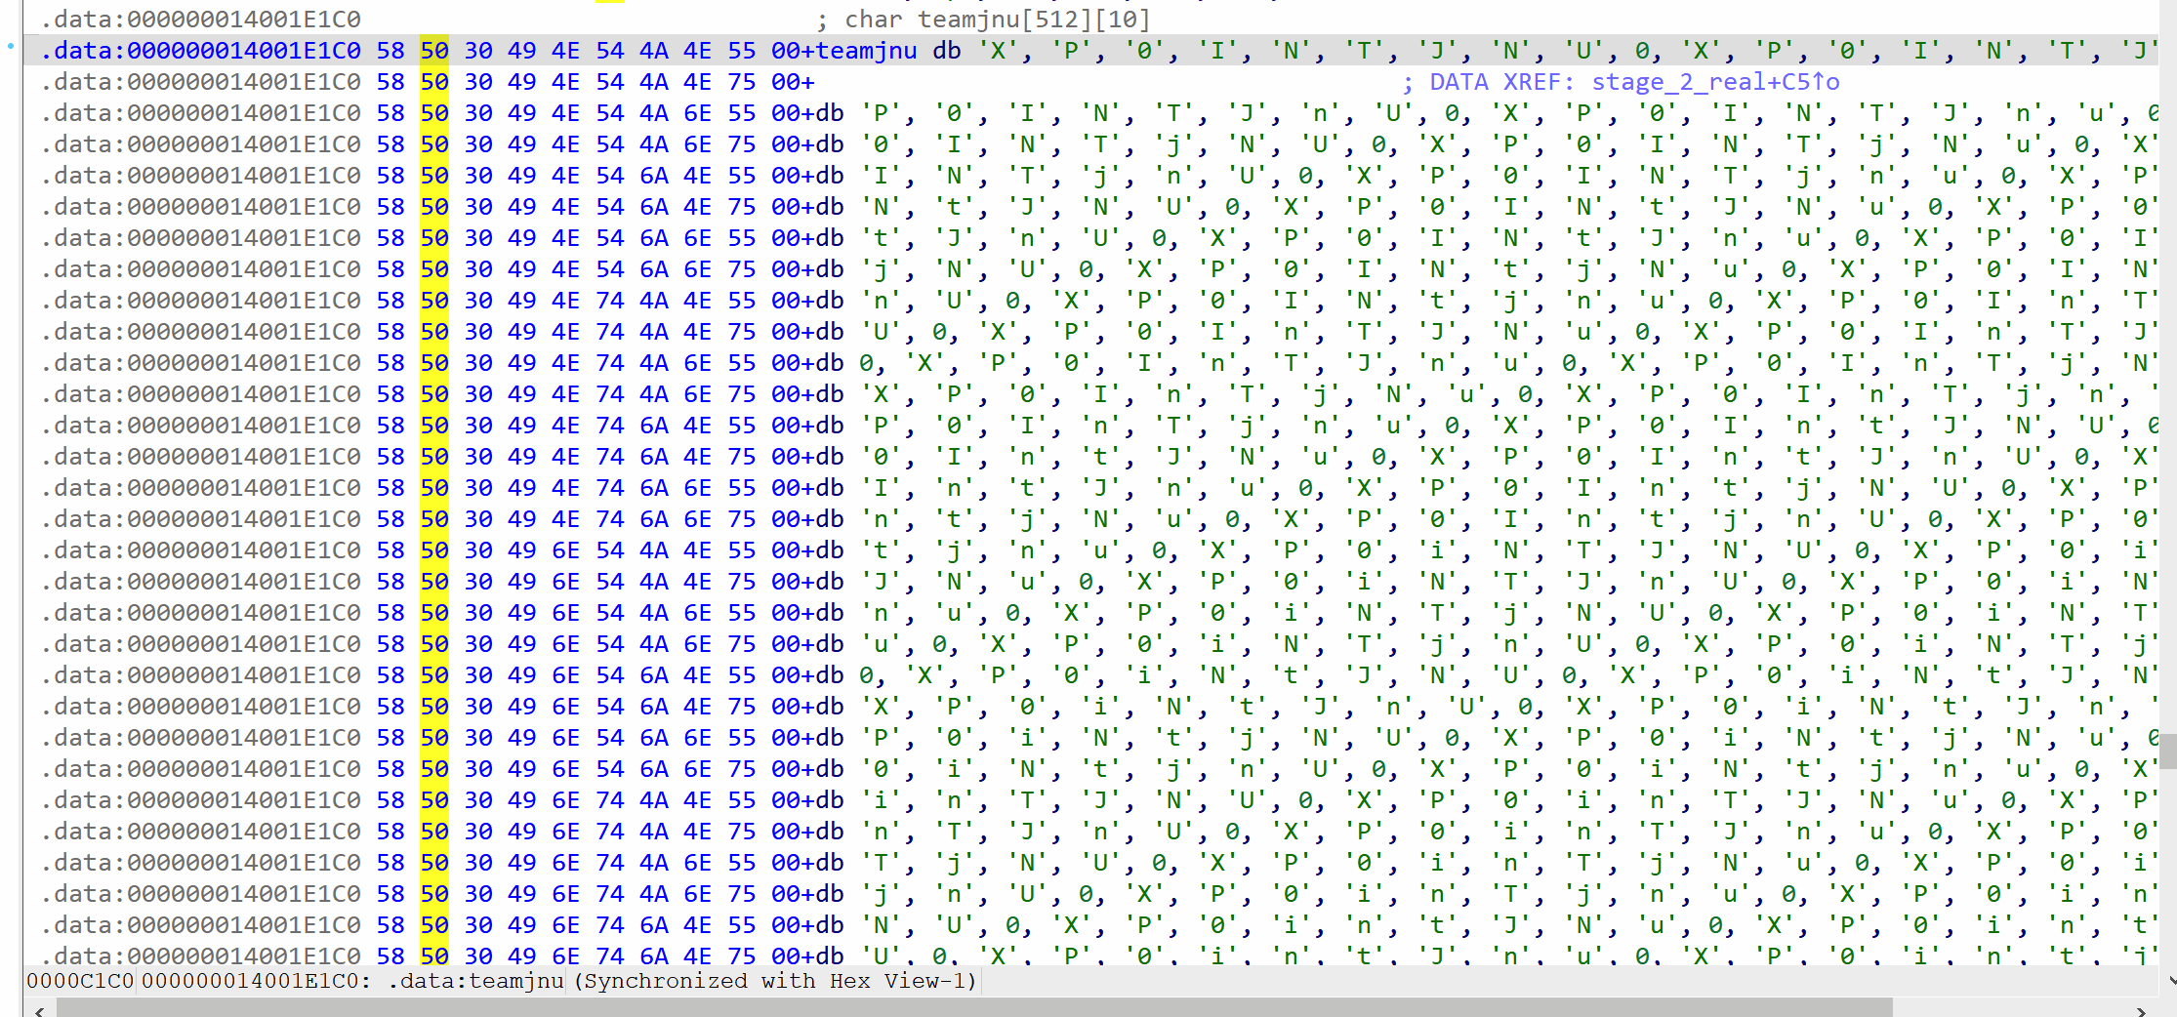The height and width of the screenshot is (1017, 2177).
Task: Click the db keyword after teamjnu
Action: tap(947, 51)
